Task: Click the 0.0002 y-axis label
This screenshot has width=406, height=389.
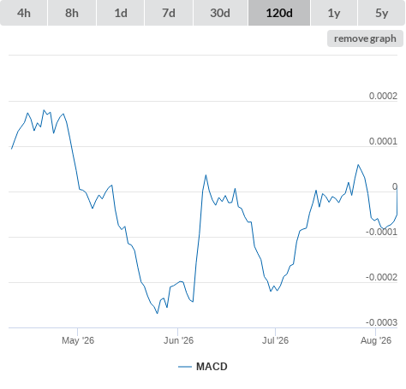Action: click(x=383, y=96)
